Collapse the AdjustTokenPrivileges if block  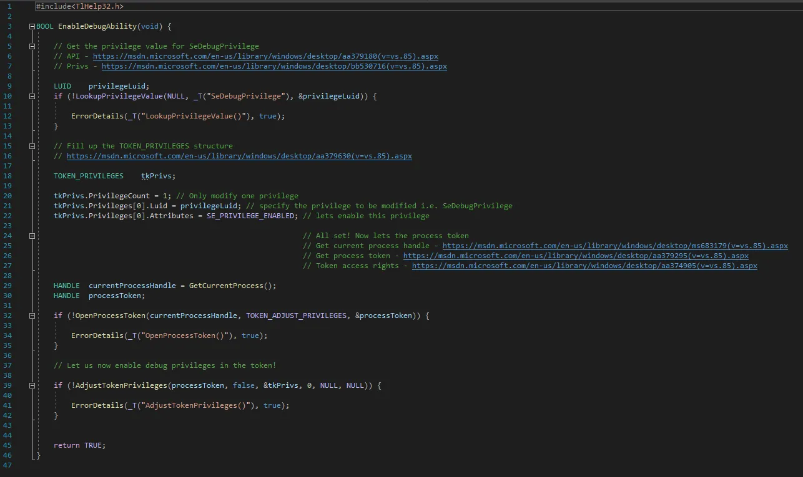[32, 385]
